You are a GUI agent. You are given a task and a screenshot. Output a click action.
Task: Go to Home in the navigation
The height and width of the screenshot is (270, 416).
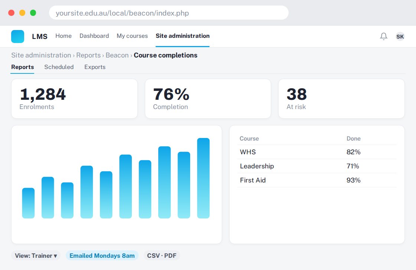(x=64, y=36)
